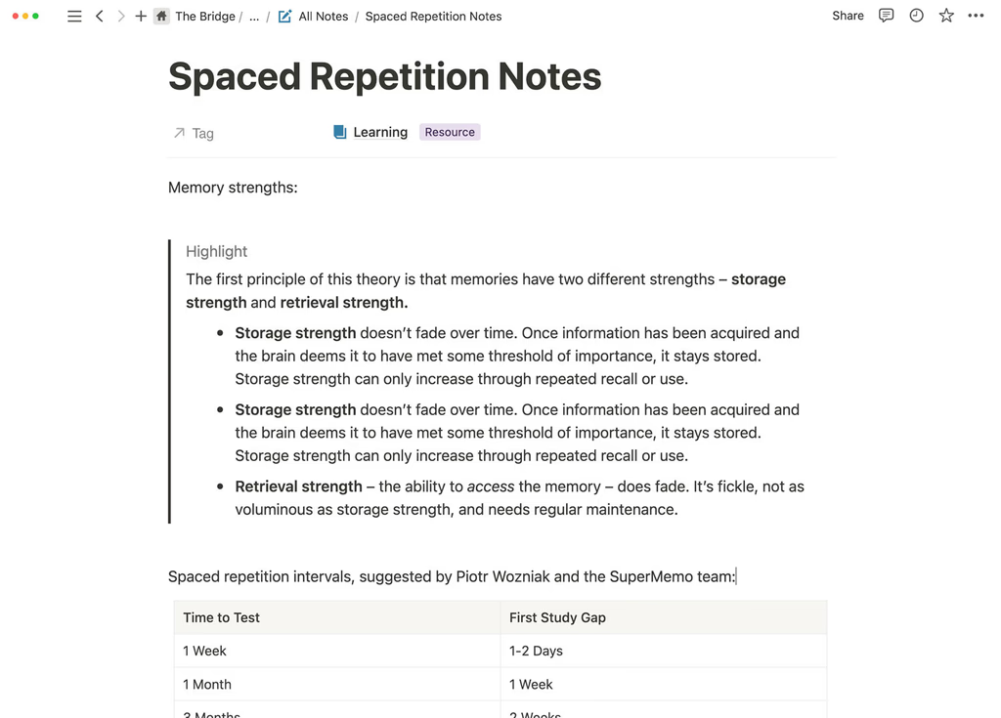The image size is (1001, 718).
Task: Expand the collapsed breadcrumb ellipsis
Action: coord(254,17)
